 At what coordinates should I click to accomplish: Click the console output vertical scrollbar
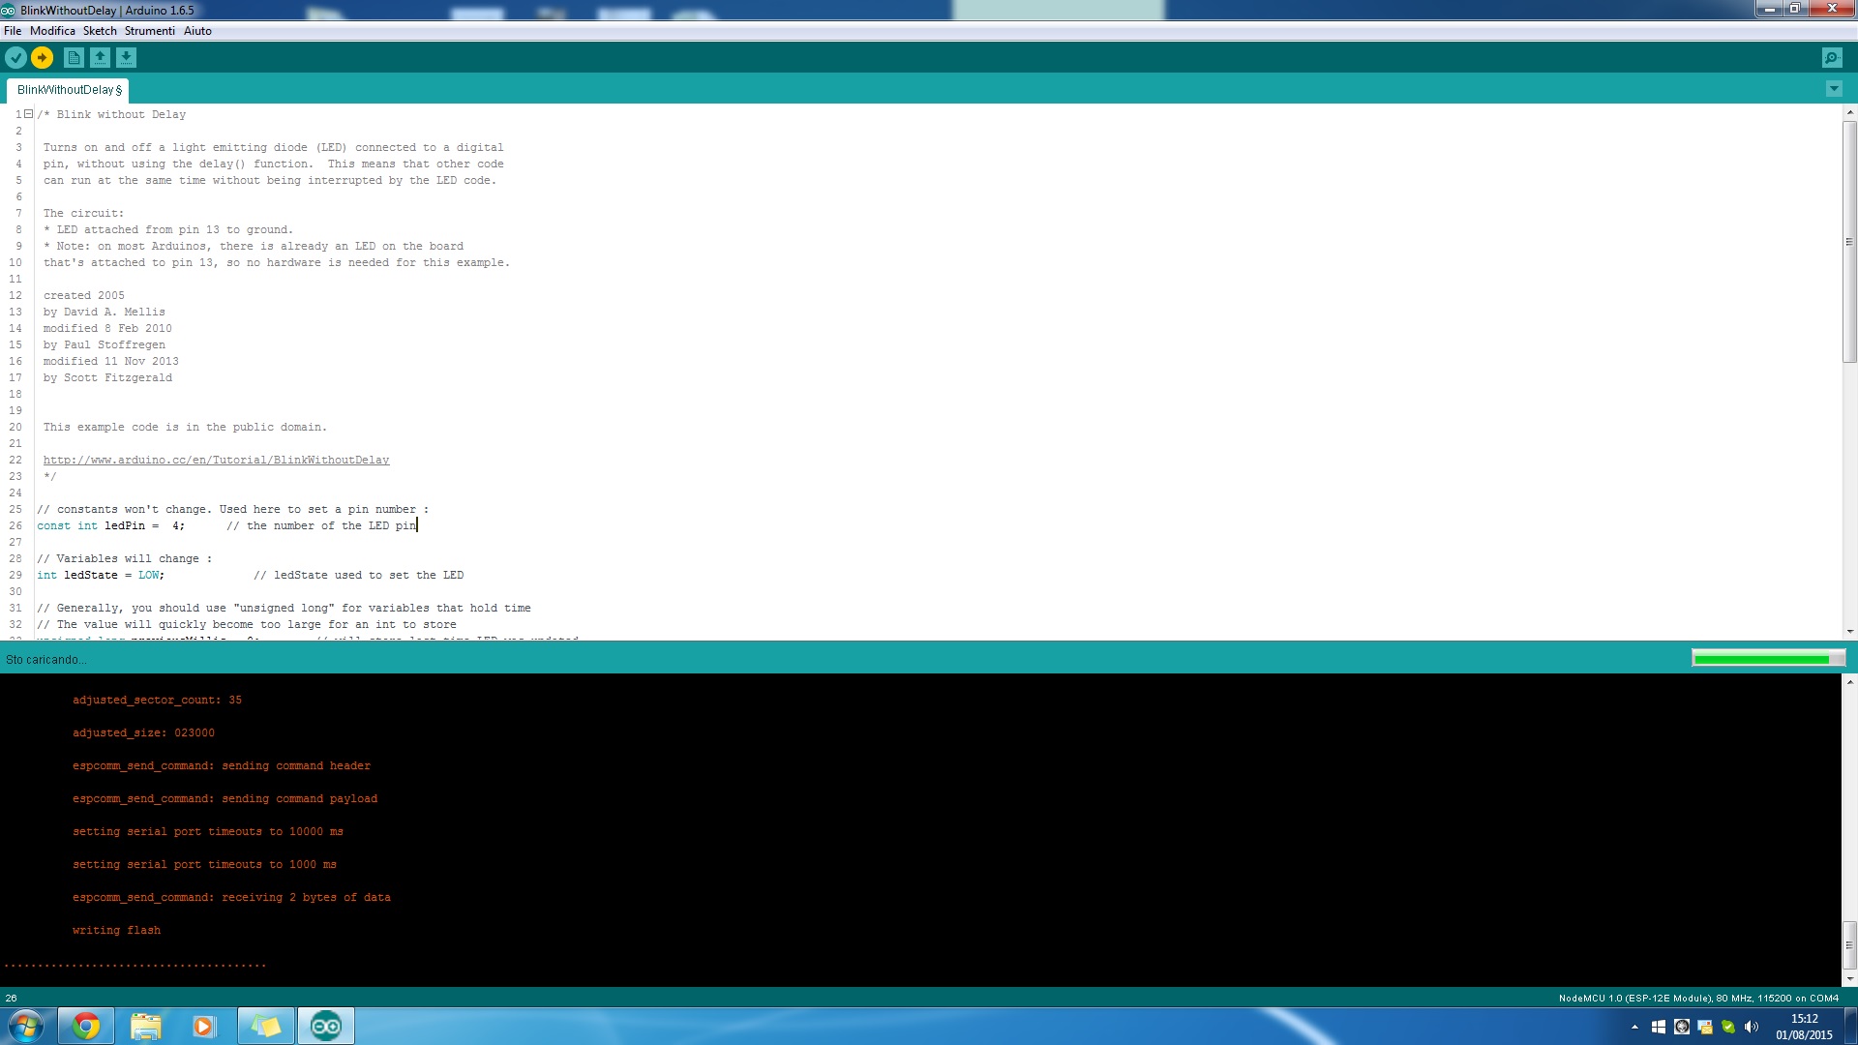[x=1848, y=942]
